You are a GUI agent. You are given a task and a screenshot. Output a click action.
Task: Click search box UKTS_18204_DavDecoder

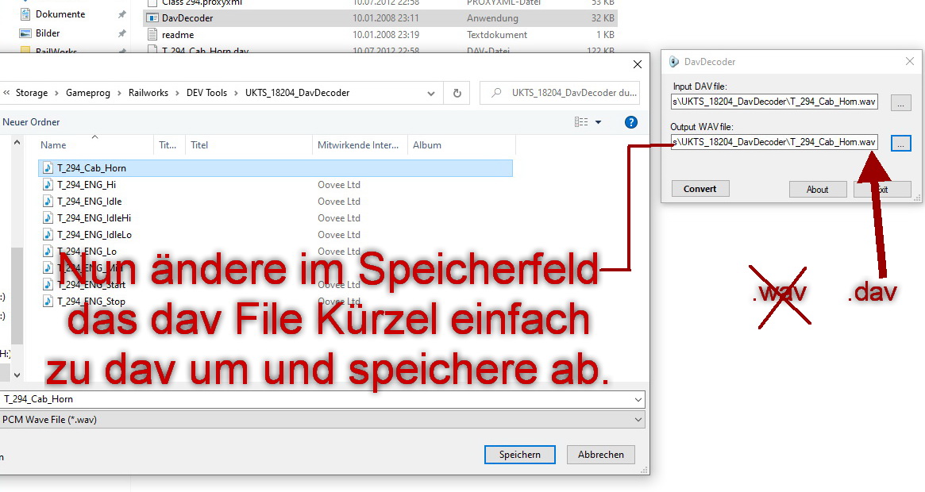pyautogui.click(x=559, y=93)
